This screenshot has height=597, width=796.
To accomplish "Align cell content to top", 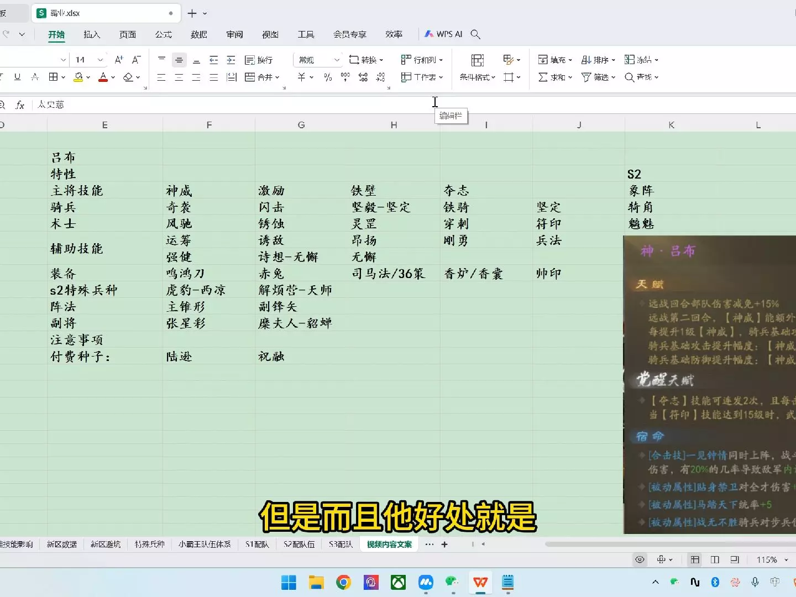I will tap(161, 60).
